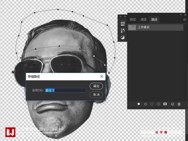Close the 存储路径 dialog with the X
The height and width of the screenshot is (141, 188).
pyautogui.click(x=102, y=76)
